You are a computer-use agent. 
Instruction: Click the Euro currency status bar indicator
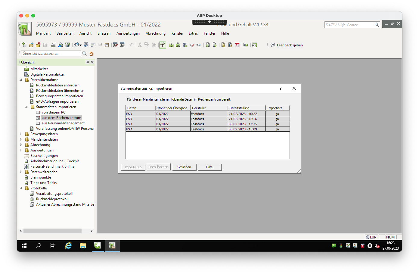click(371, 237)
